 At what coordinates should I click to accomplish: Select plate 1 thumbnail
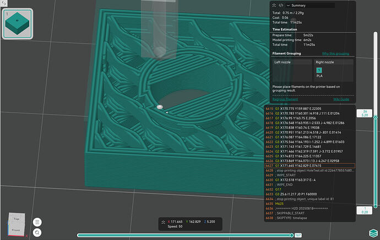17,24
